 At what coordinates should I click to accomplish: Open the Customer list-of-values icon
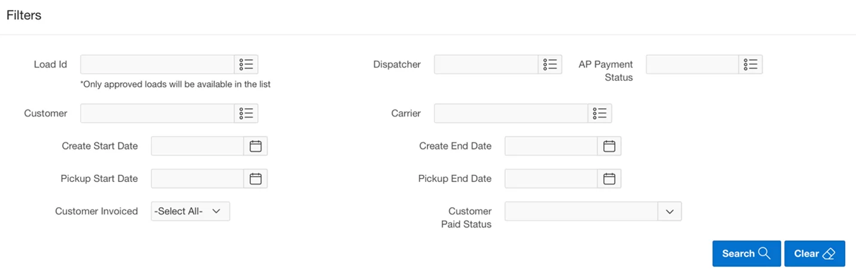tap(246, 113)
